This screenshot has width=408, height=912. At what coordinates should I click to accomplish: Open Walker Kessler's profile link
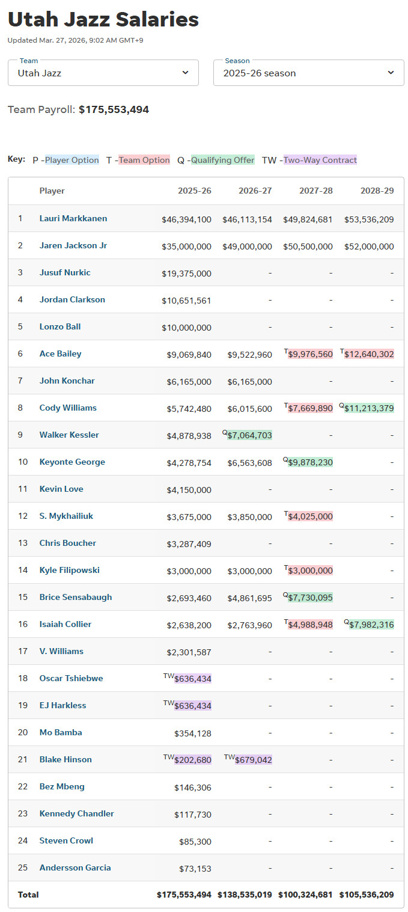pyautogui.click(x=69, y=435)
